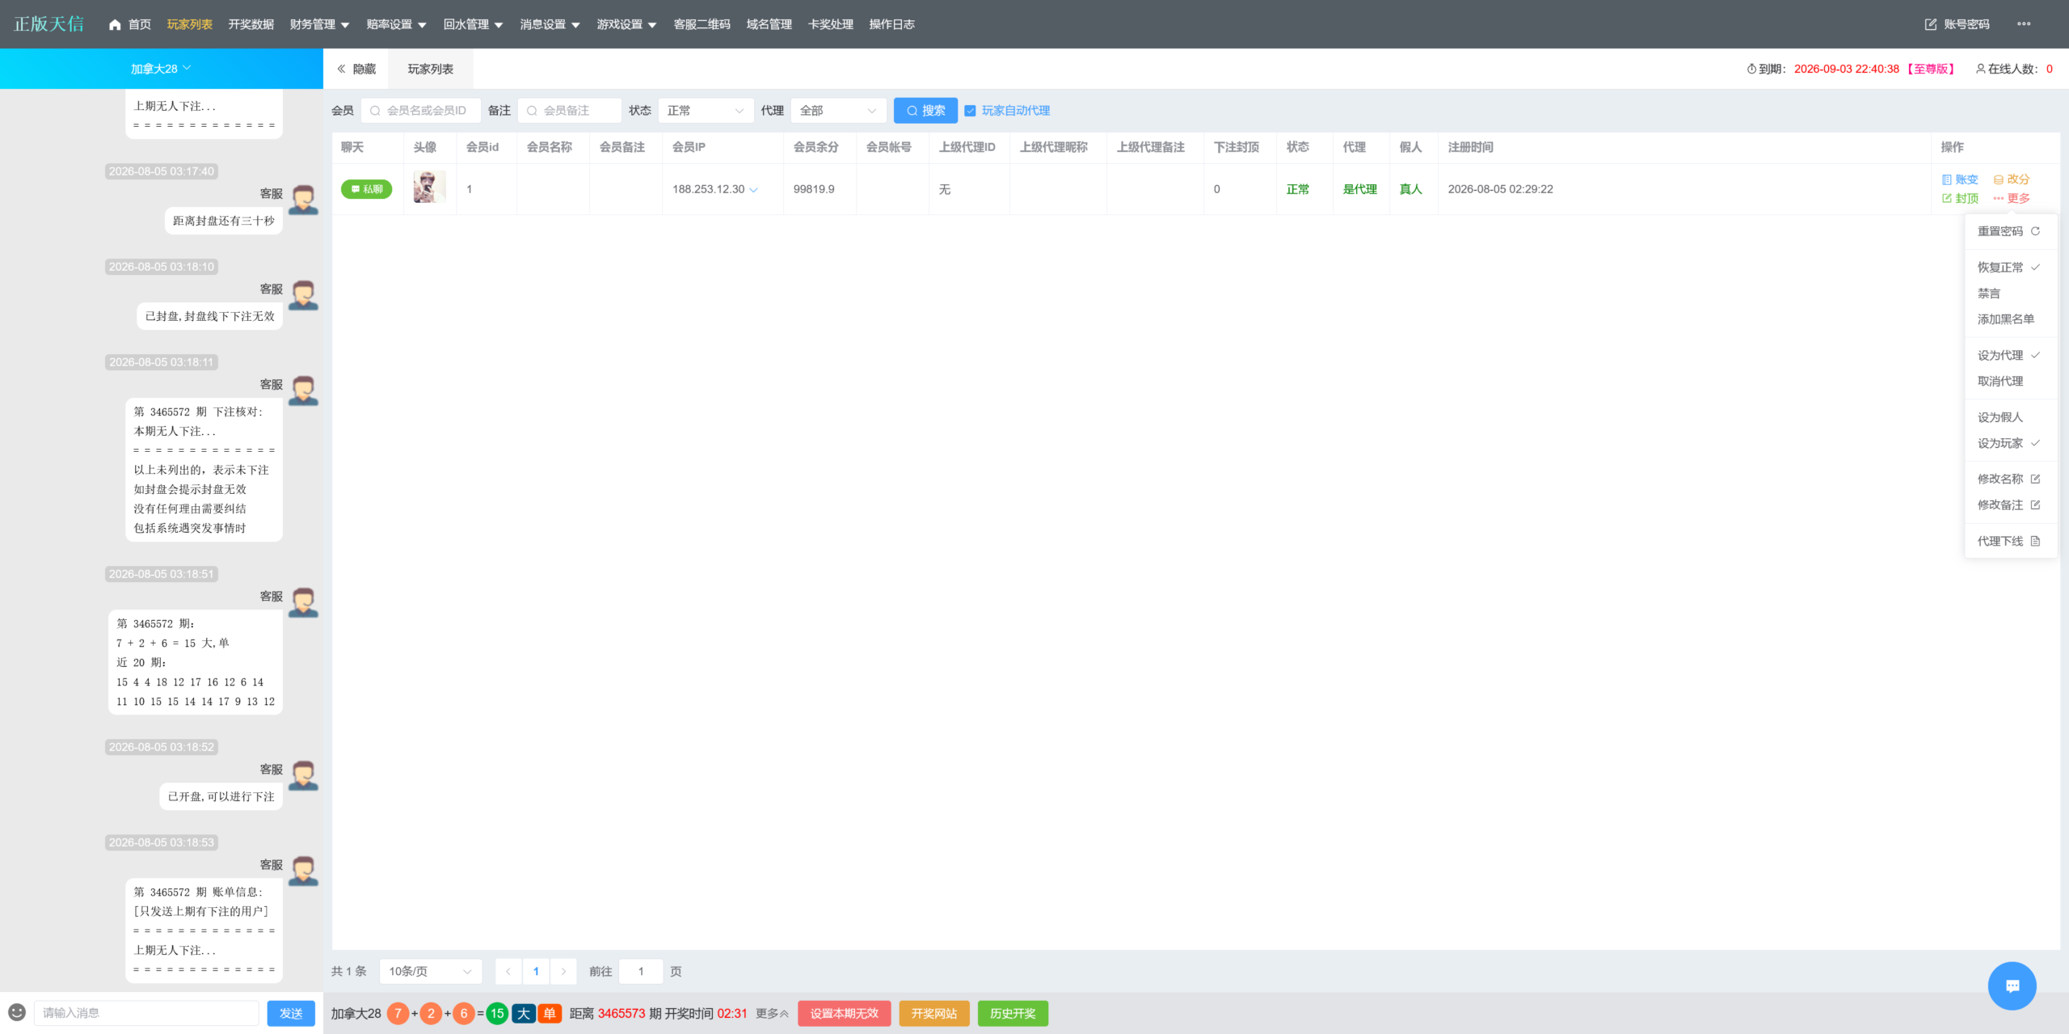Focus the 请输入消息 chat input

[146, 1013]
